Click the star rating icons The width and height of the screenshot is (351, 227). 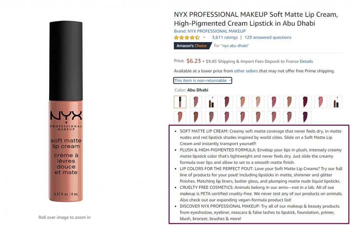(x=187, y=37)
